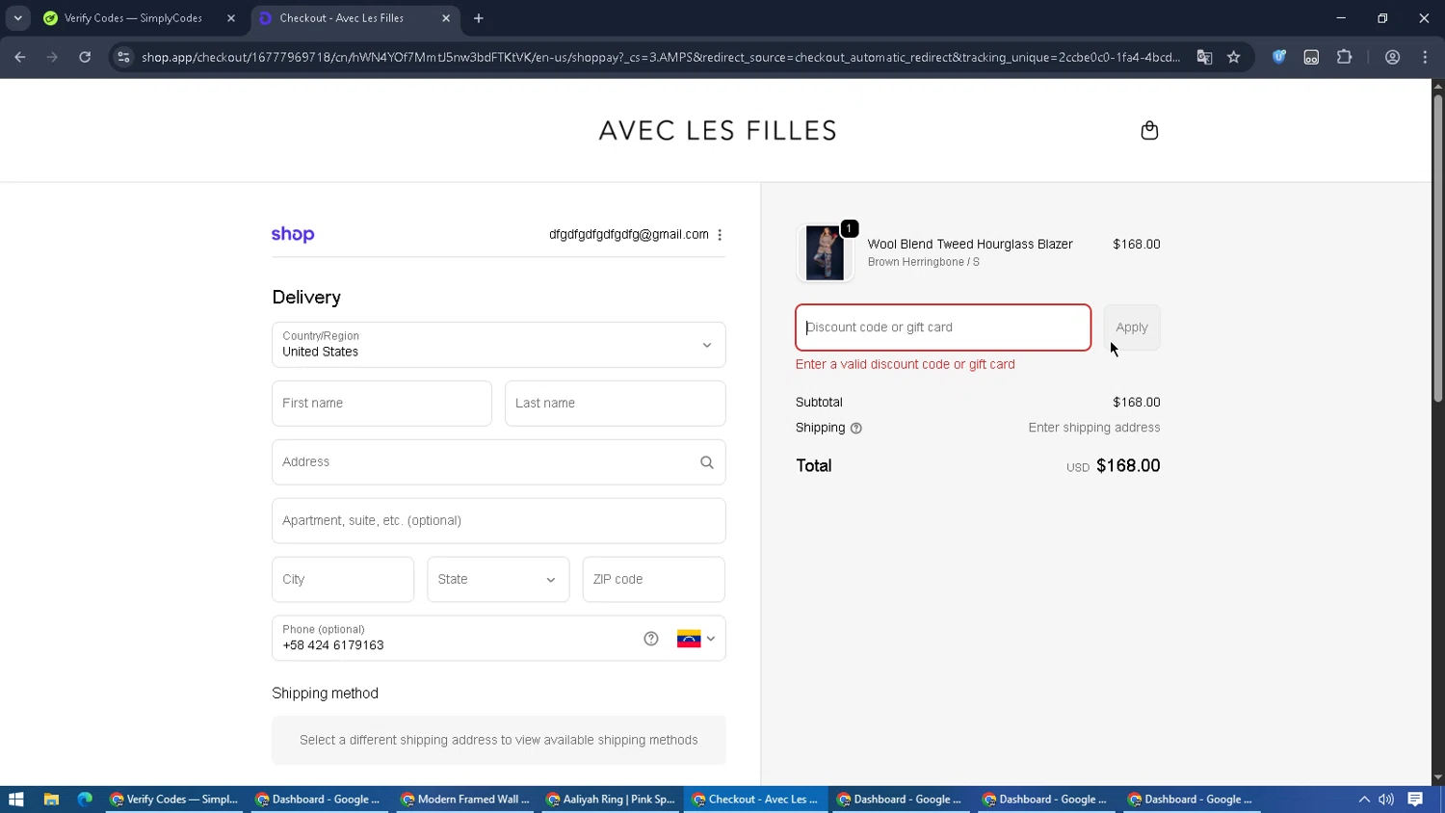
Task: Open Verify Codes taskbar window
Action: coord(174,800)
